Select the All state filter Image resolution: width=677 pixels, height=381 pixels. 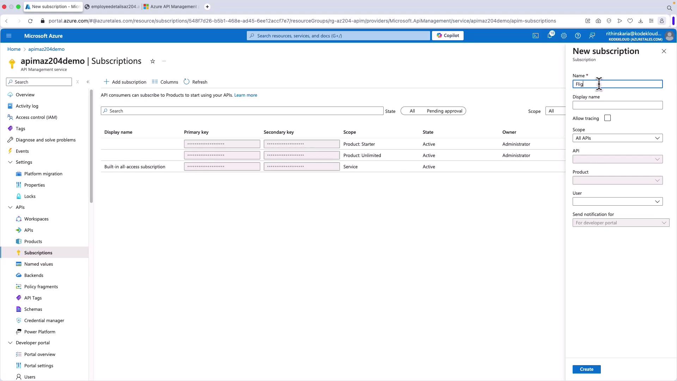pyautogui.click(x=412, y=111)
